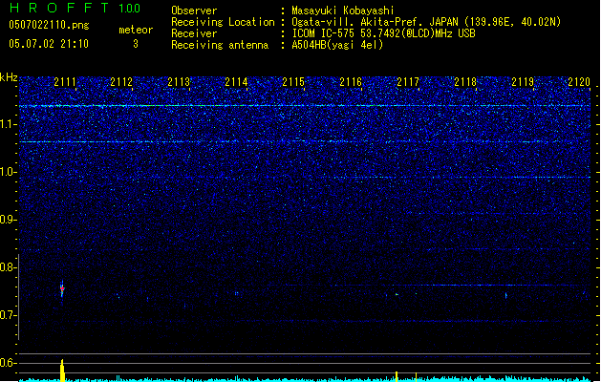Click the Ogata-vill. Akita-Pref. JAPAN location text
601x382 pixels.
pos(426,22)
